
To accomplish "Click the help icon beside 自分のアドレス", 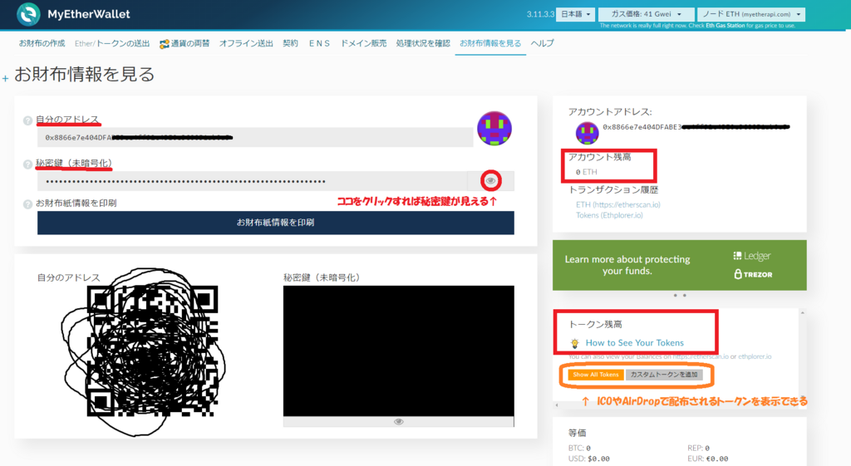I will click(x=27, y=120).
